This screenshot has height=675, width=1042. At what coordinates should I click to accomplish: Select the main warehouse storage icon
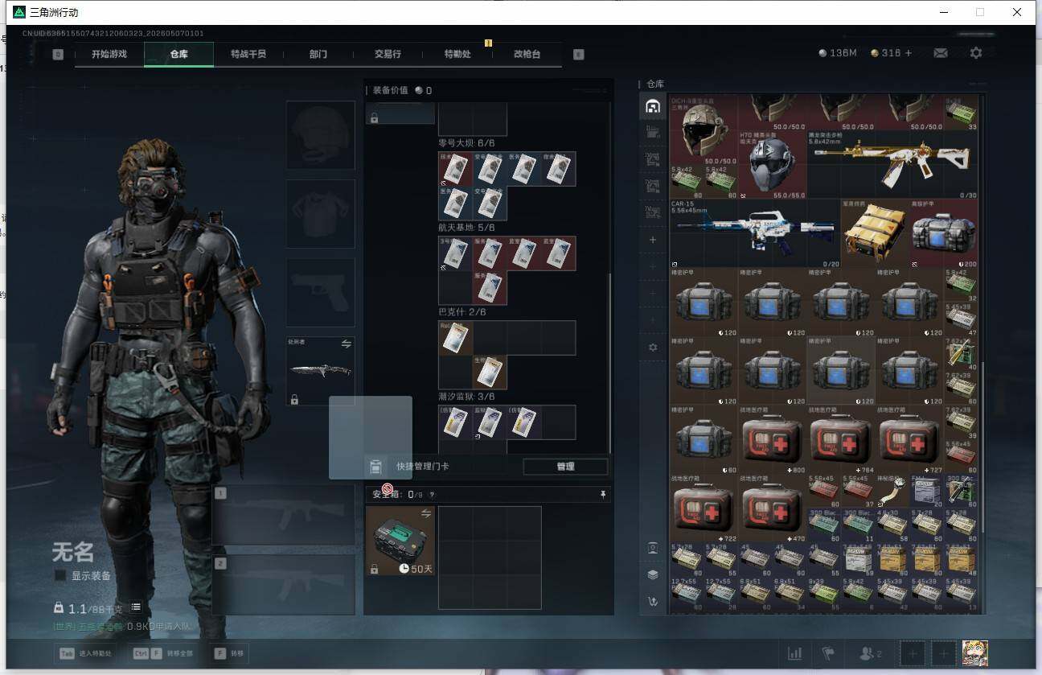[x=652, y=106]
